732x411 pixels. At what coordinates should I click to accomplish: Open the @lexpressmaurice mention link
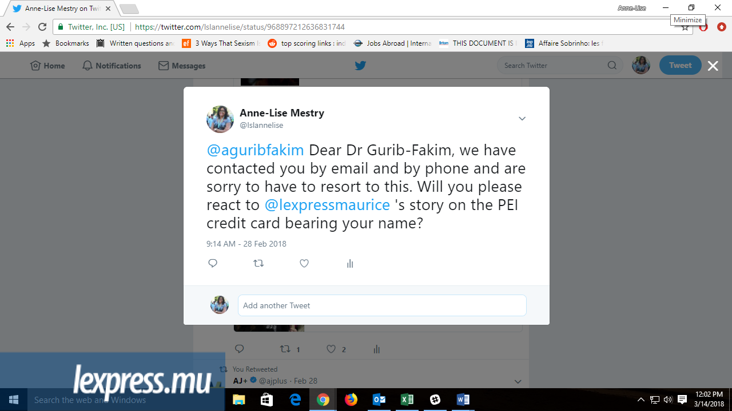pyautogui.click(x=327, y=205)
